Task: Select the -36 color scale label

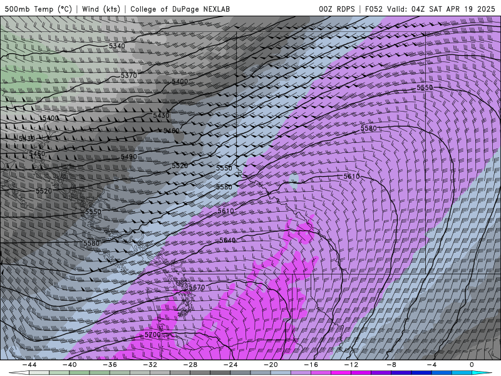Action: pos(110,365)
